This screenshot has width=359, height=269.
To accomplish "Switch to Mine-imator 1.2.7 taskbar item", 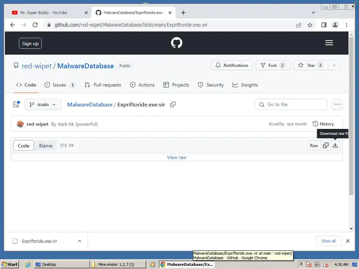I will tap(118, 264).
